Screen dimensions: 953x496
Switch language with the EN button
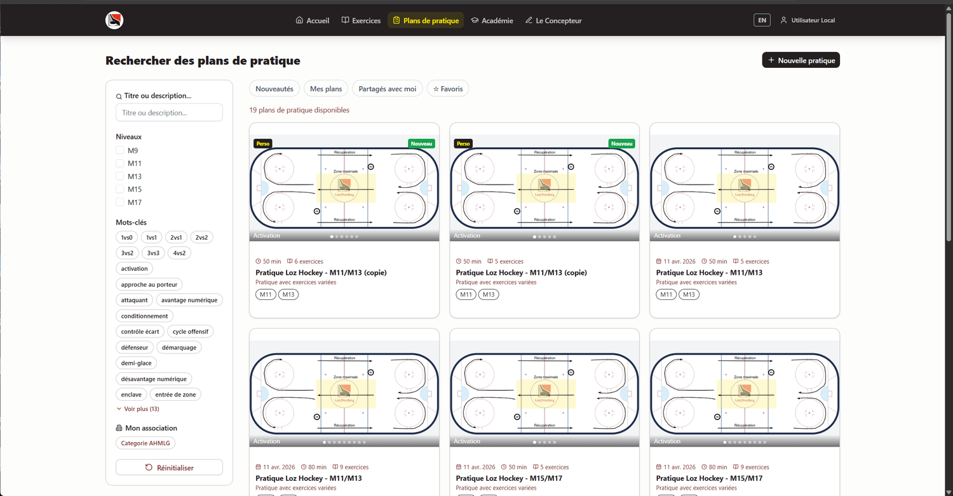coord(762,20)
